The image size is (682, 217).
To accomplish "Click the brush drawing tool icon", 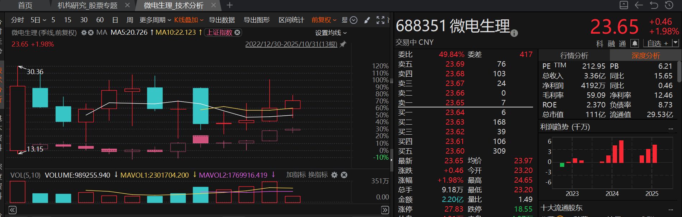I will pos(367,20).
